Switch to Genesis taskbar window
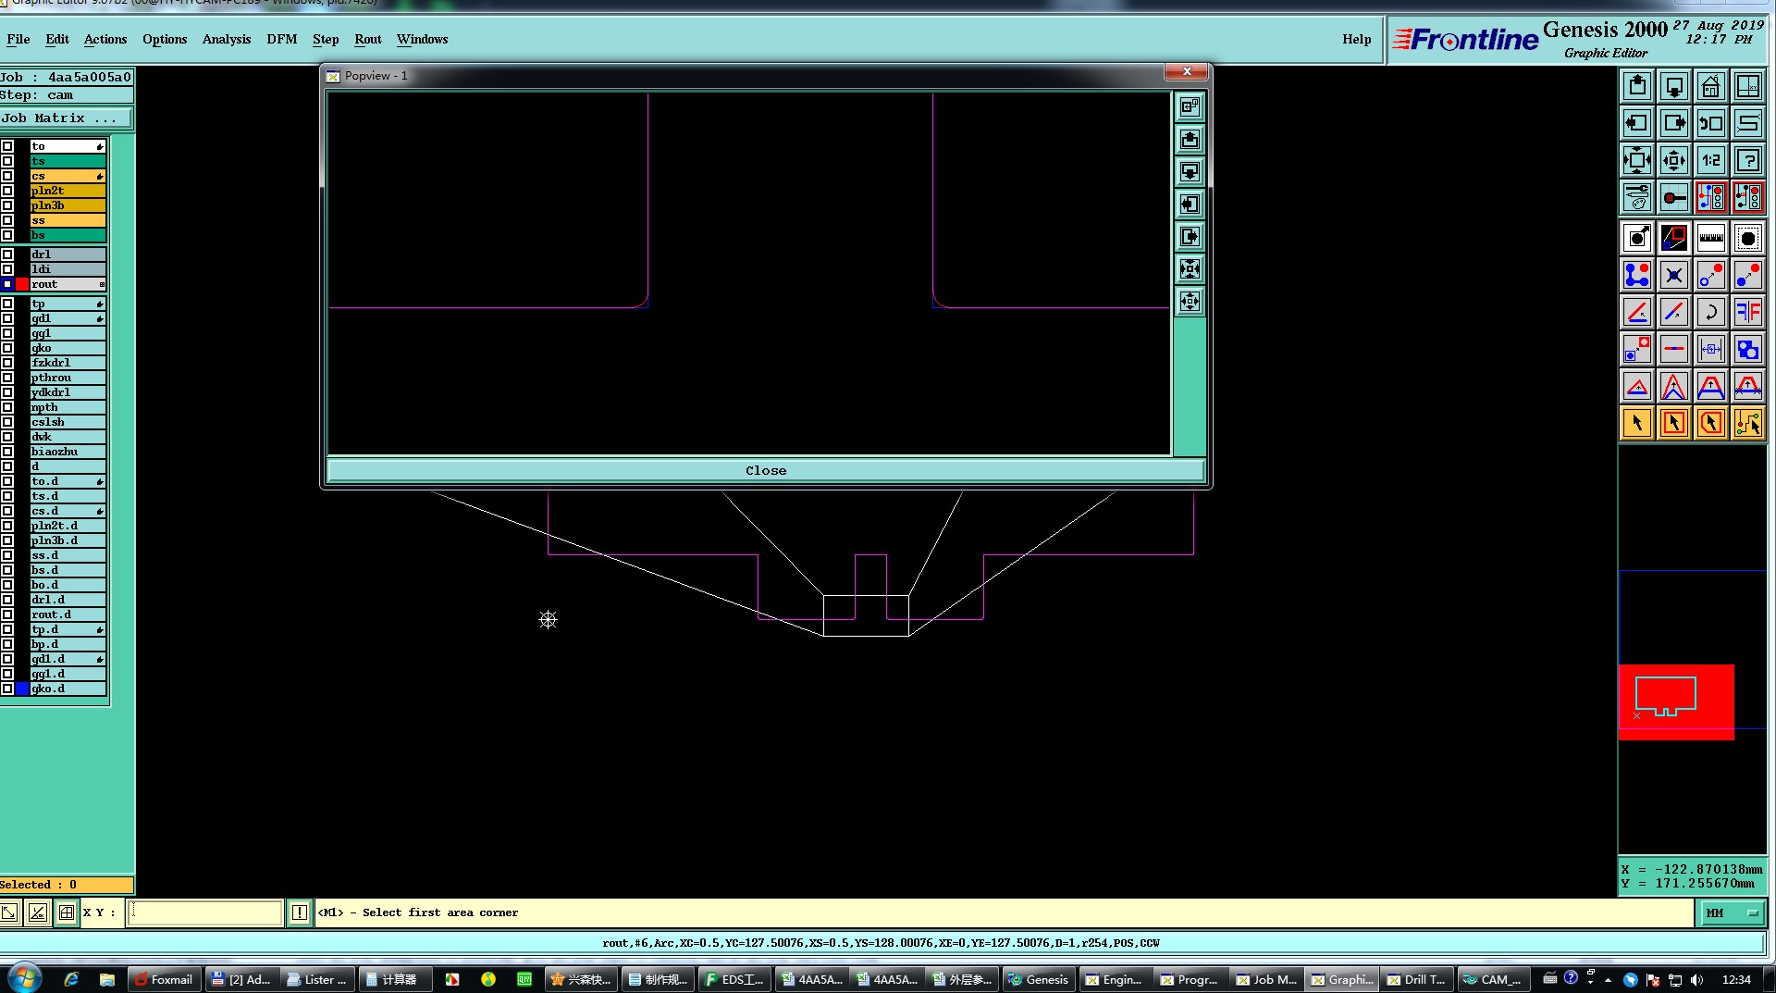This screenshot has height=993, width=1776. coord(1039,979)
